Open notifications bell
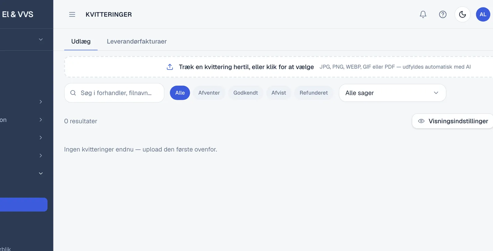The height and width of the screenshot is (251, 493). (x=423, y=14)
